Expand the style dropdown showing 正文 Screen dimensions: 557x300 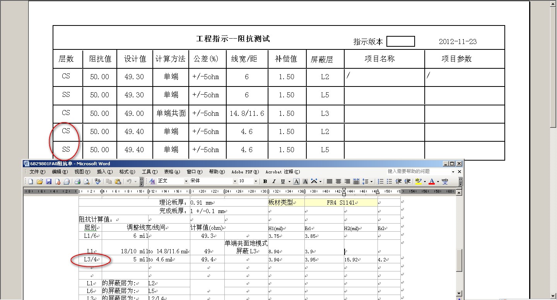186,181
